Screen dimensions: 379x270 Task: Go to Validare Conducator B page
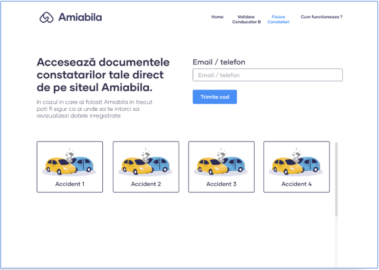246,20
